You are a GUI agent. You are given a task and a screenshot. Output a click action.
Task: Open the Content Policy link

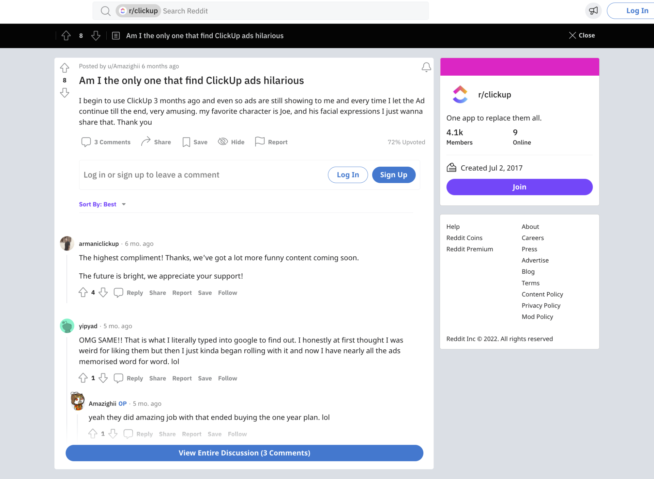click(542, 294)
